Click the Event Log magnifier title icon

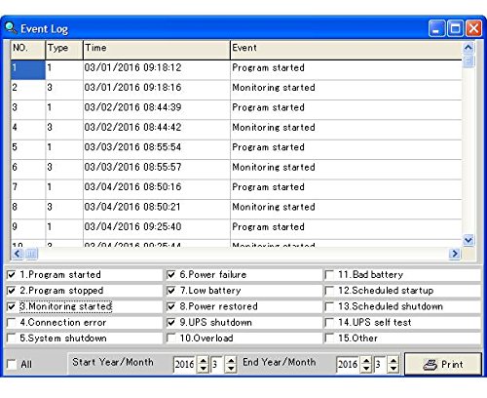[x=11, y=28]
